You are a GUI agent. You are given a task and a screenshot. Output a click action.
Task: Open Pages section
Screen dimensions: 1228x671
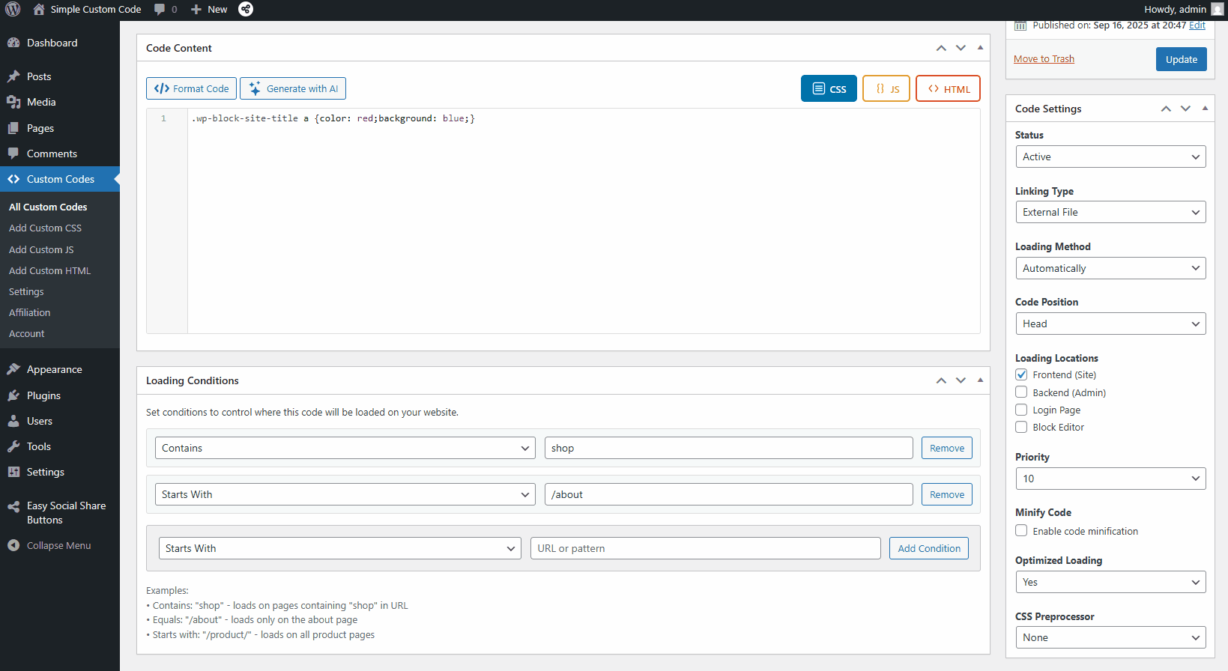pos(60,128)
